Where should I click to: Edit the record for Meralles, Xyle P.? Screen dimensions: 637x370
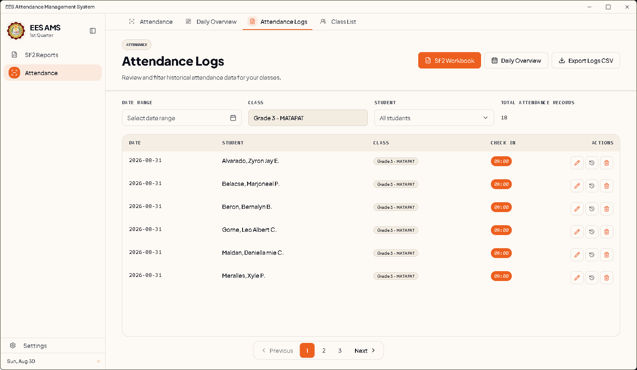(577, 278)
